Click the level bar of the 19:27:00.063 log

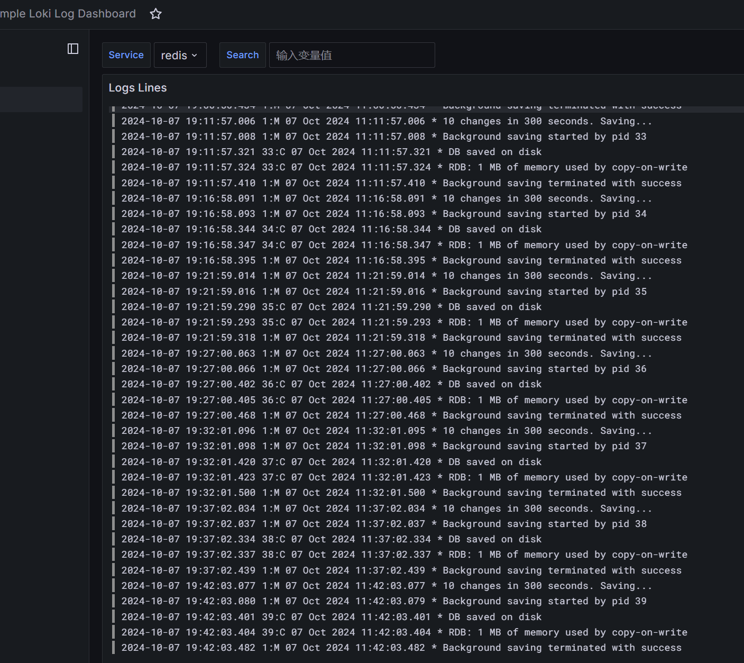114,353
